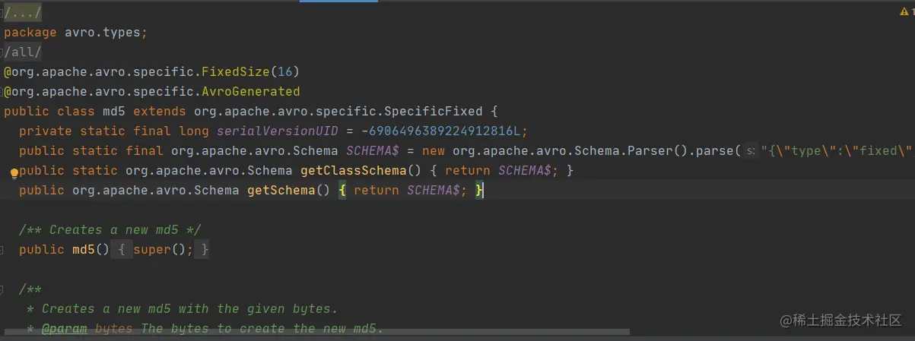
Task: Click the yellow lightbulb quick-fix icon
Action: pyautogui.click(x=14, y=172)
